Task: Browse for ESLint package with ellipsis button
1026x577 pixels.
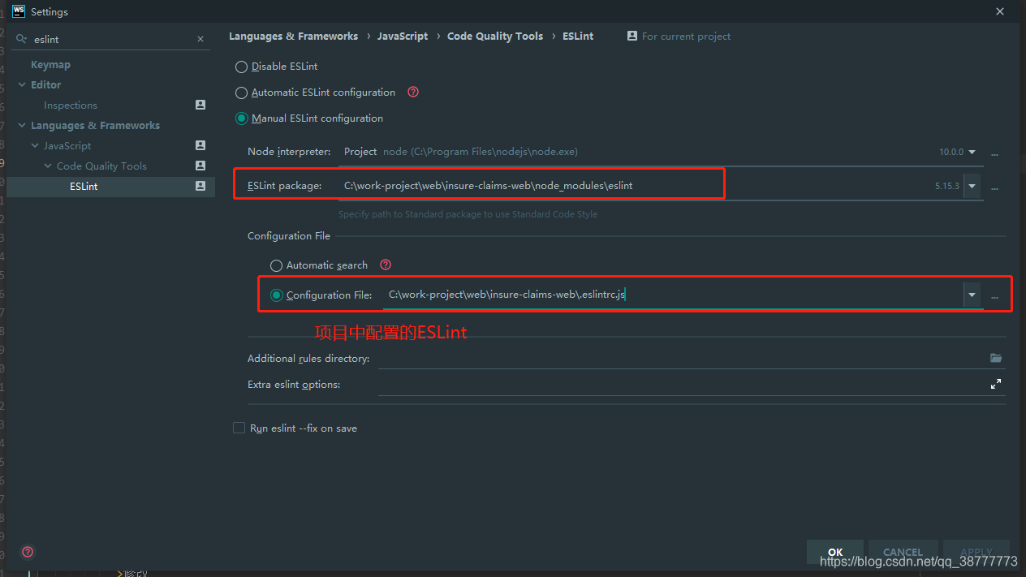Action: coord(994,187)
